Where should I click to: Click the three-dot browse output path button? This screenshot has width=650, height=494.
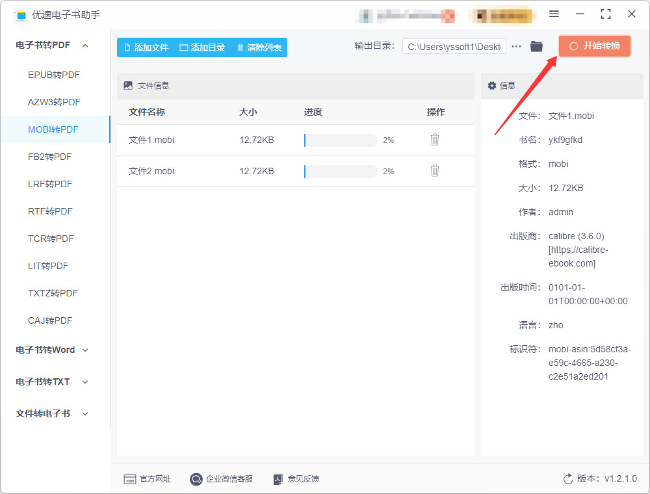516,46
